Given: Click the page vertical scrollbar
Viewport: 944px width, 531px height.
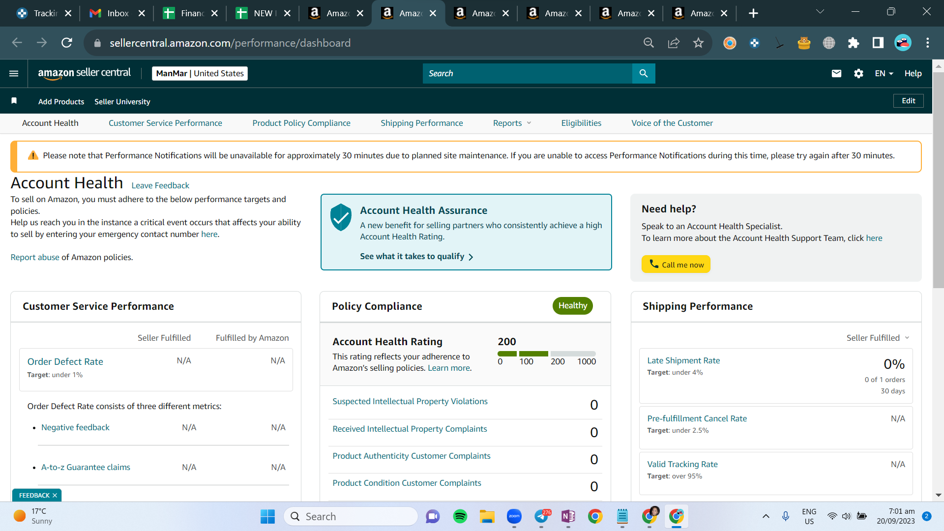Looking at the screenshot, I should click(938, 179).
